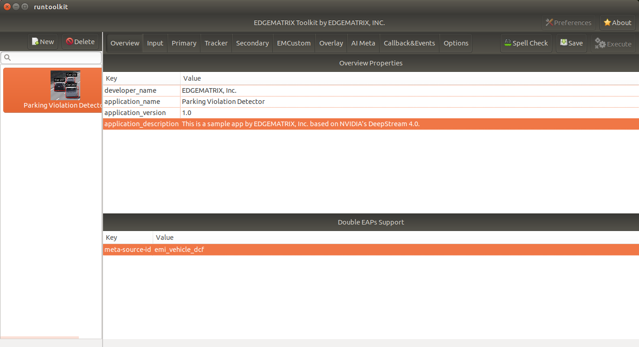Select the application_description key cell
The image size is (639, 347).
tap(142, 124)
